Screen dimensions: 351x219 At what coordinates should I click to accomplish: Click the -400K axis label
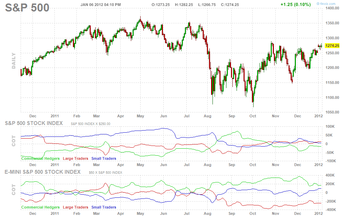[x=330, y=210]
